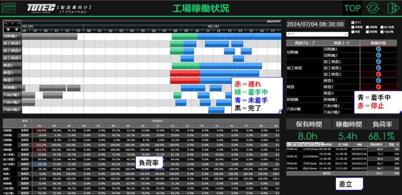Click the blue status dot for 加工検査1
This screenshot has height=195, width=402.
click(x=378, y=62)
